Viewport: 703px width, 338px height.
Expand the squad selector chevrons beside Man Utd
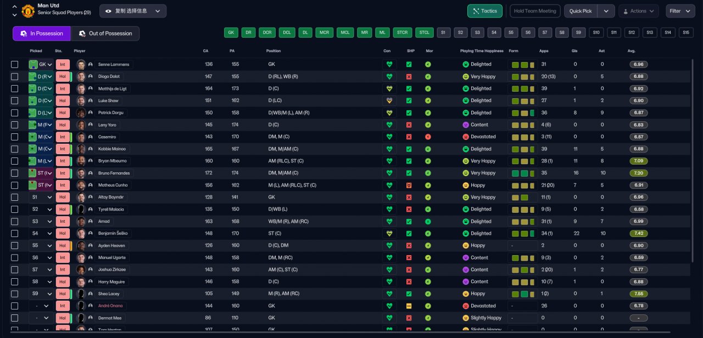click(14, 11)
